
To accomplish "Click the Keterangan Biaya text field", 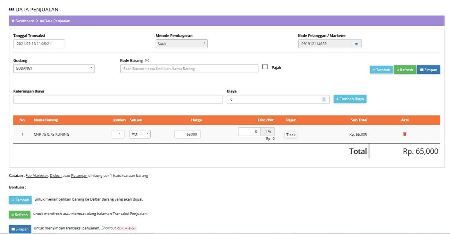I will (x=118, y=99).
